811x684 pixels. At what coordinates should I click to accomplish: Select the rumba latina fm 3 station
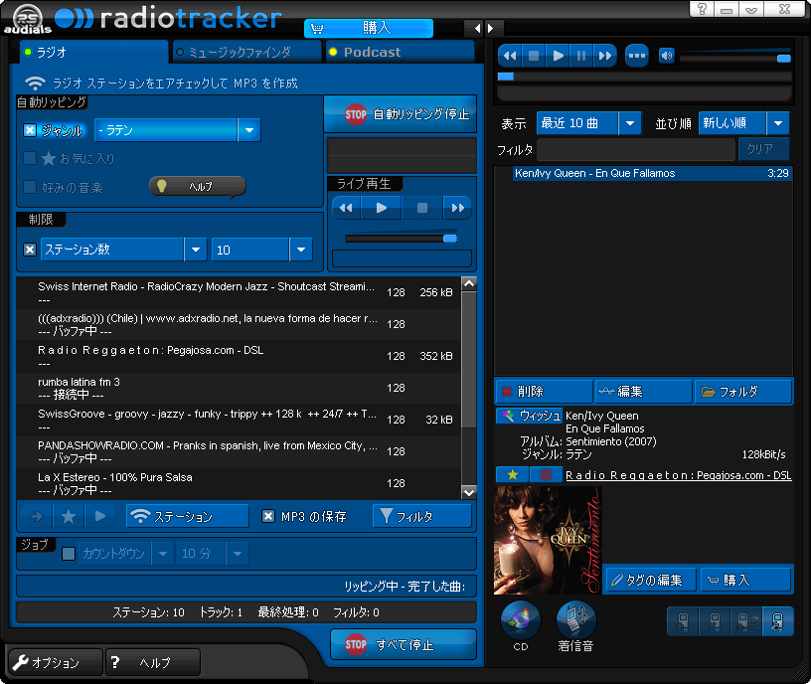(238, 388)
